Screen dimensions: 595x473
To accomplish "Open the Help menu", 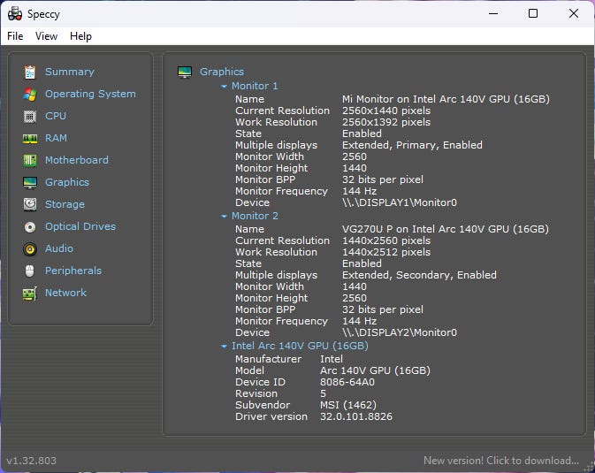I will coord(80,36).
